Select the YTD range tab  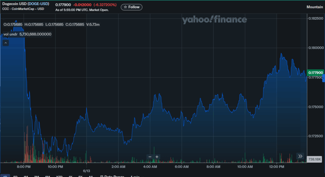coord(59,176)
